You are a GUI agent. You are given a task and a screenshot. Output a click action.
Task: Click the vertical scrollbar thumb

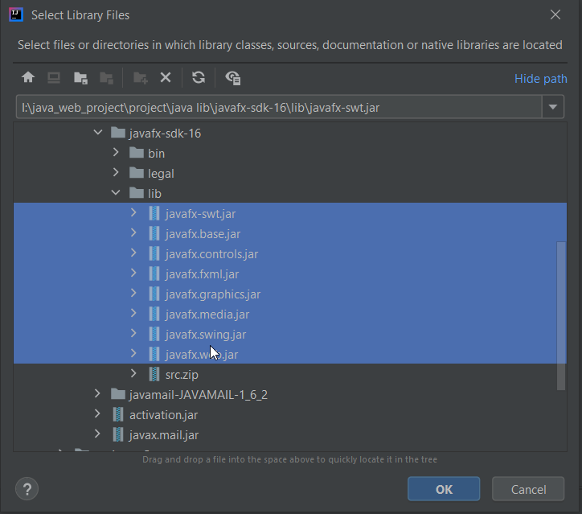point(561,315)
